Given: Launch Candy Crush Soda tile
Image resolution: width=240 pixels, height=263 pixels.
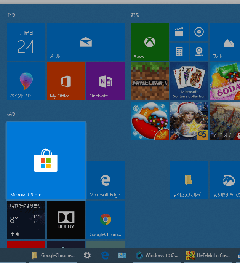Looking at the screenshot, I should coord(225,81).
